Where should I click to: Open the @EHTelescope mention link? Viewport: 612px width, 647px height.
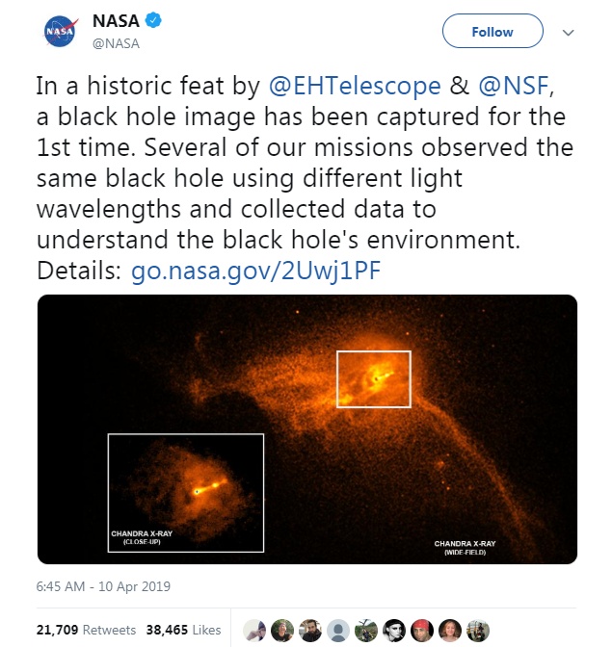click(355, 86)
